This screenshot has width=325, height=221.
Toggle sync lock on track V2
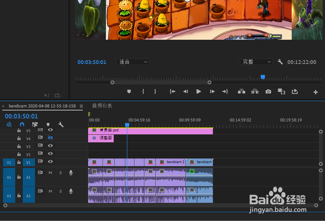click(40, 153)
